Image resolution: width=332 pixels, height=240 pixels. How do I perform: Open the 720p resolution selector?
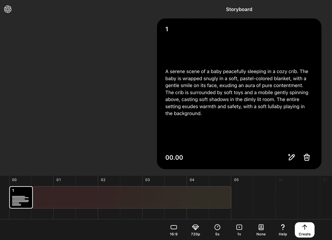196,230
